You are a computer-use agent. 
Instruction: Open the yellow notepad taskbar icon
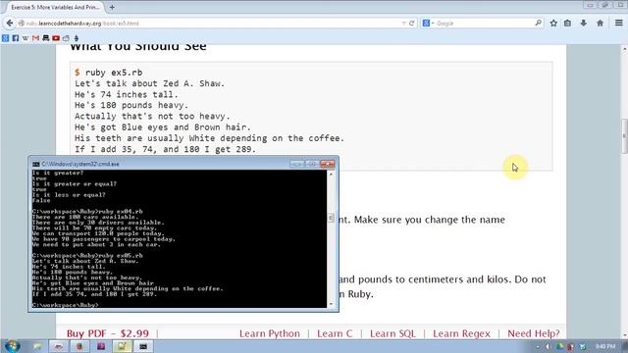(122, 346)
